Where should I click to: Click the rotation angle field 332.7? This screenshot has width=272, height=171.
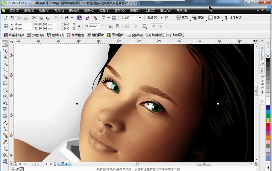click(94, 26)
